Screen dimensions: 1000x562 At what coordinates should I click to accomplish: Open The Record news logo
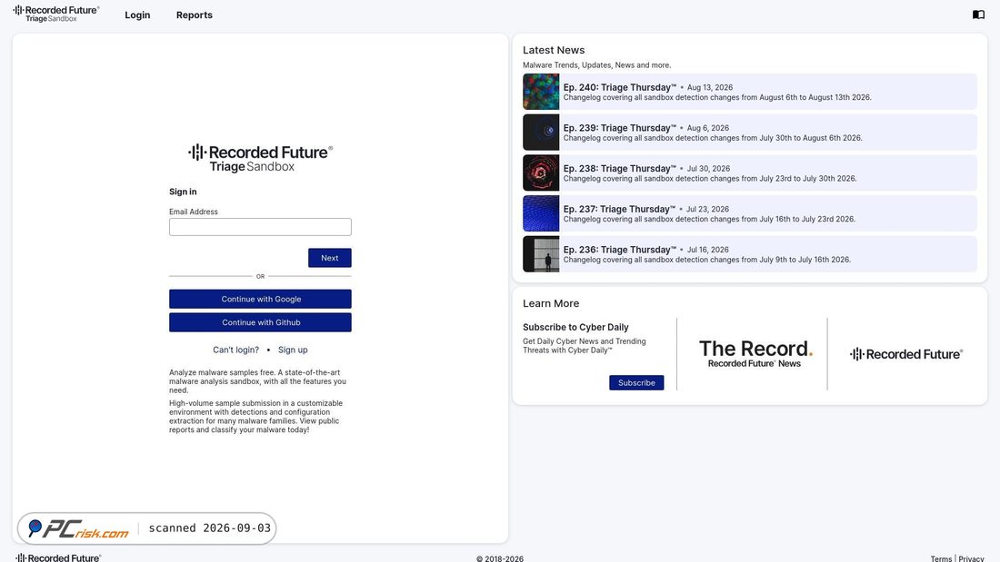(755, 354)
